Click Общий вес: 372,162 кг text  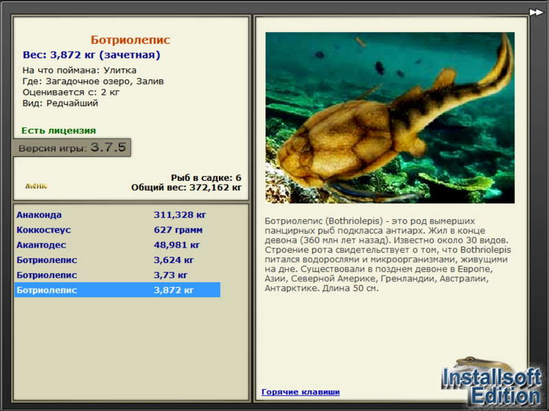tap(186, 187)
